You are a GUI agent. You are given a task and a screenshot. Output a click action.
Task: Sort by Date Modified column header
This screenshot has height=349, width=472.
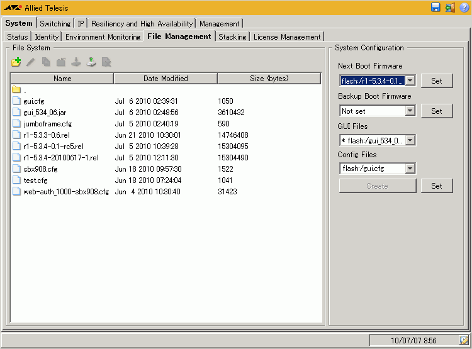(x=166, y=78)
